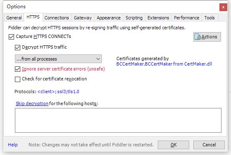
Task: Click the Skip decryption link
Action: 32,103
